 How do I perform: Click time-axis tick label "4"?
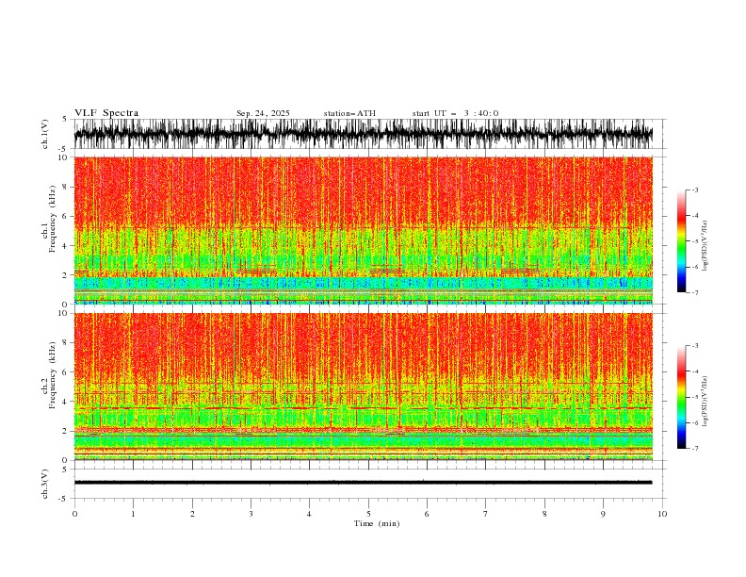(x=309, y=514)
